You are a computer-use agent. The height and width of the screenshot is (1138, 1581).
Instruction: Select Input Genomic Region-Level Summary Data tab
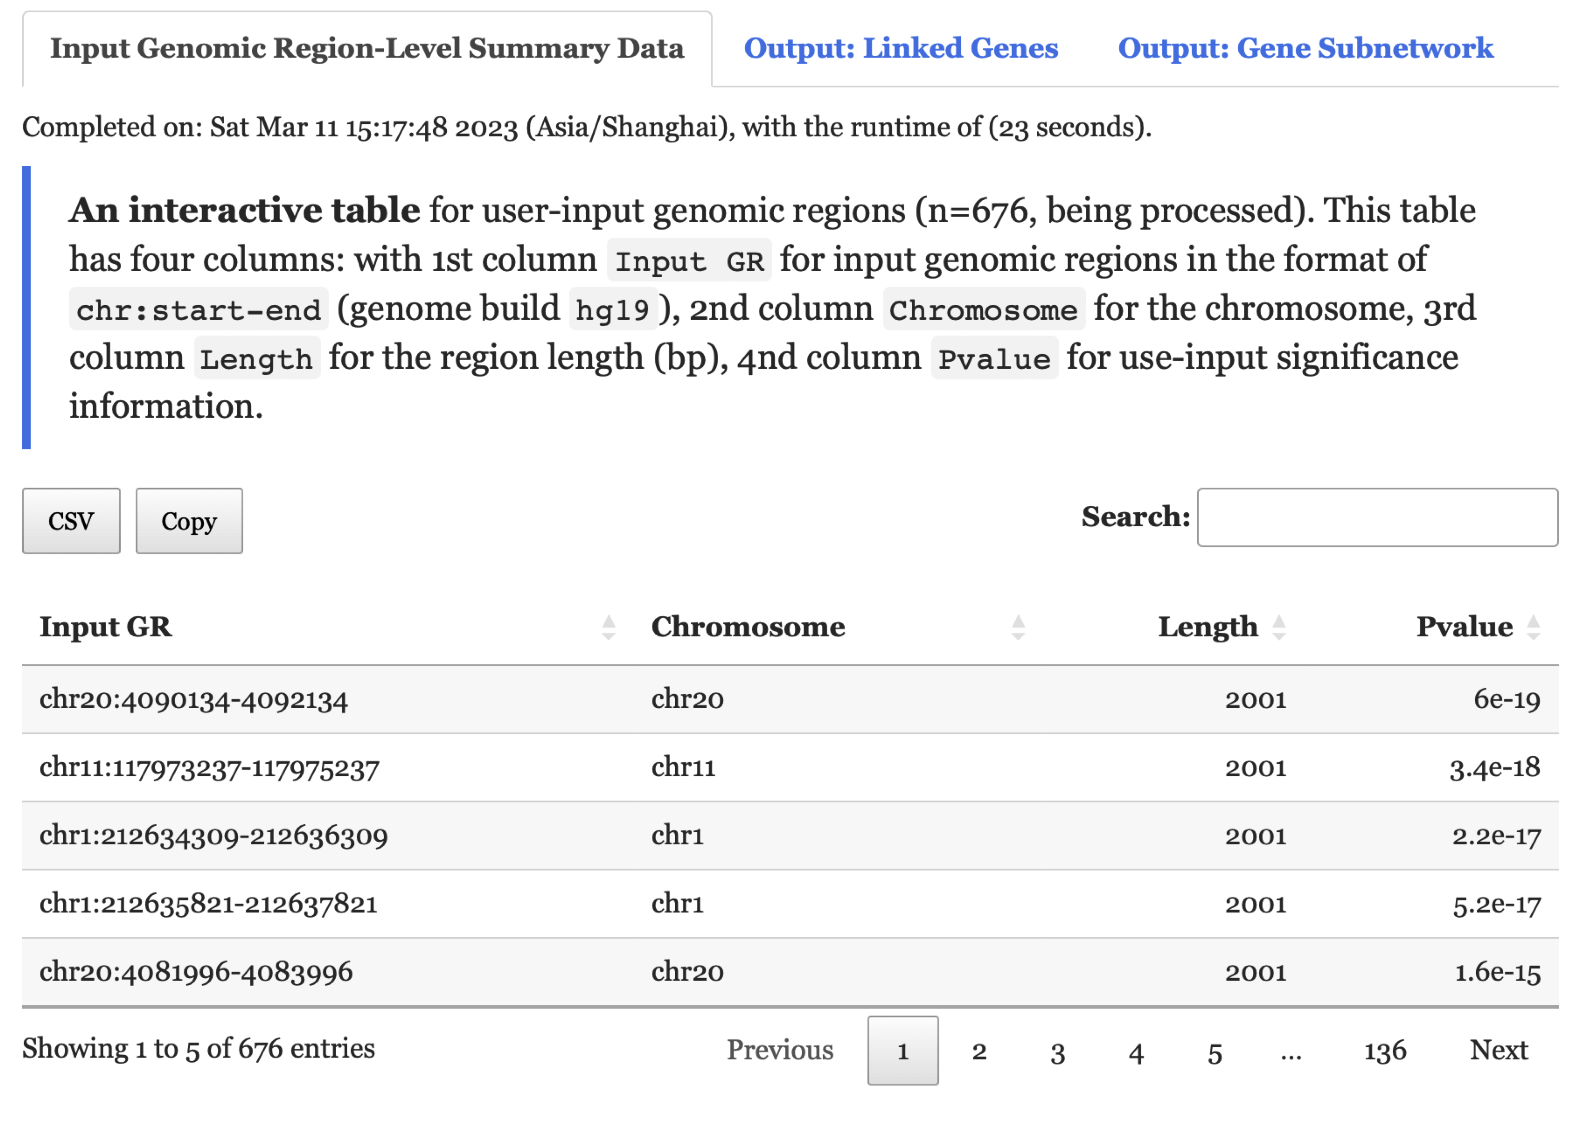(367, 48)
